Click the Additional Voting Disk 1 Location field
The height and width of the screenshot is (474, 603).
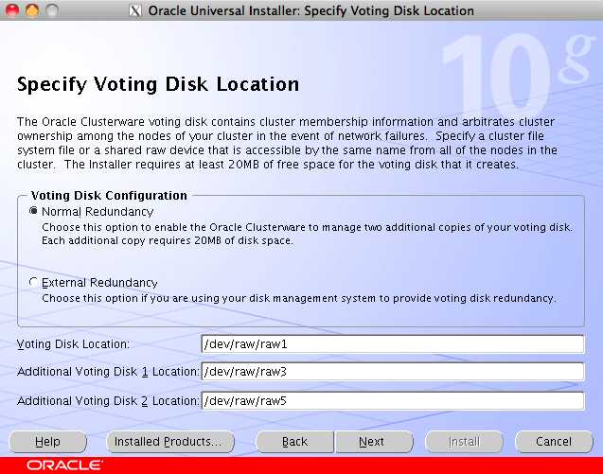click(x=392, y=372)
